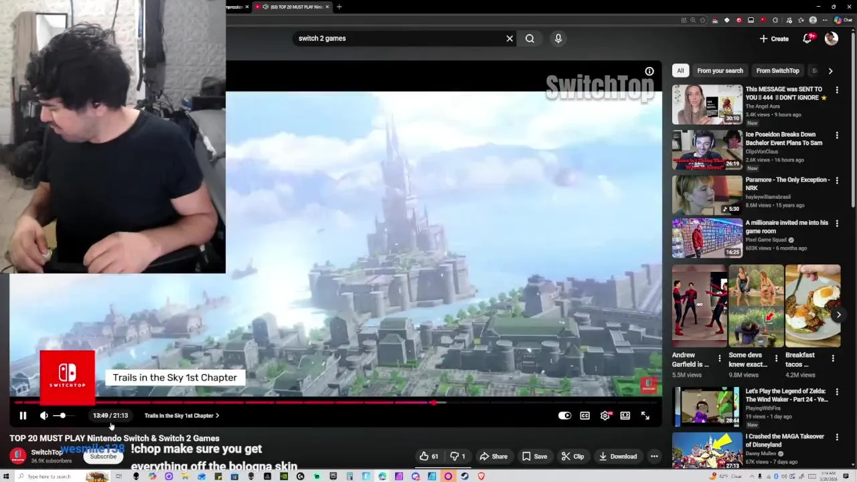Viewport: 857px width, 482px height.
Task: Clear the search box text
Action: coord(510,38)
